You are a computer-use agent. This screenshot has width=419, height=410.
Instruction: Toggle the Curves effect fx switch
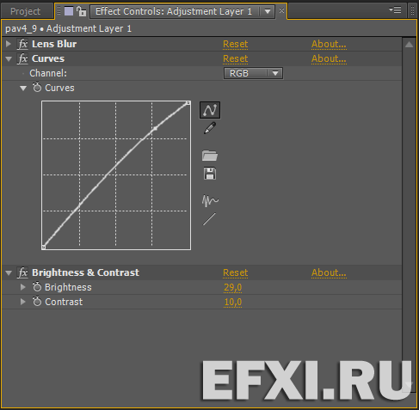tap(22, 58)
